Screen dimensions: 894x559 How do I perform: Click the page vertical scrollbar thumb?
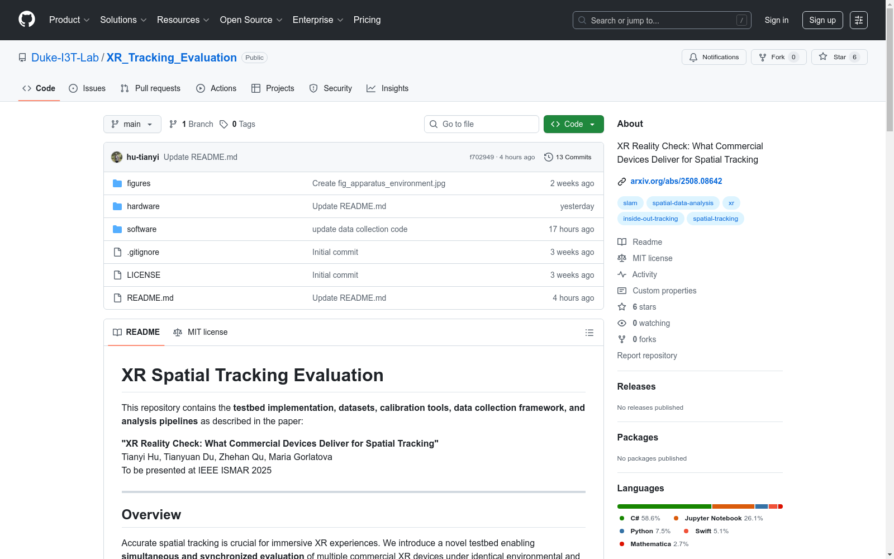point(890,70)
